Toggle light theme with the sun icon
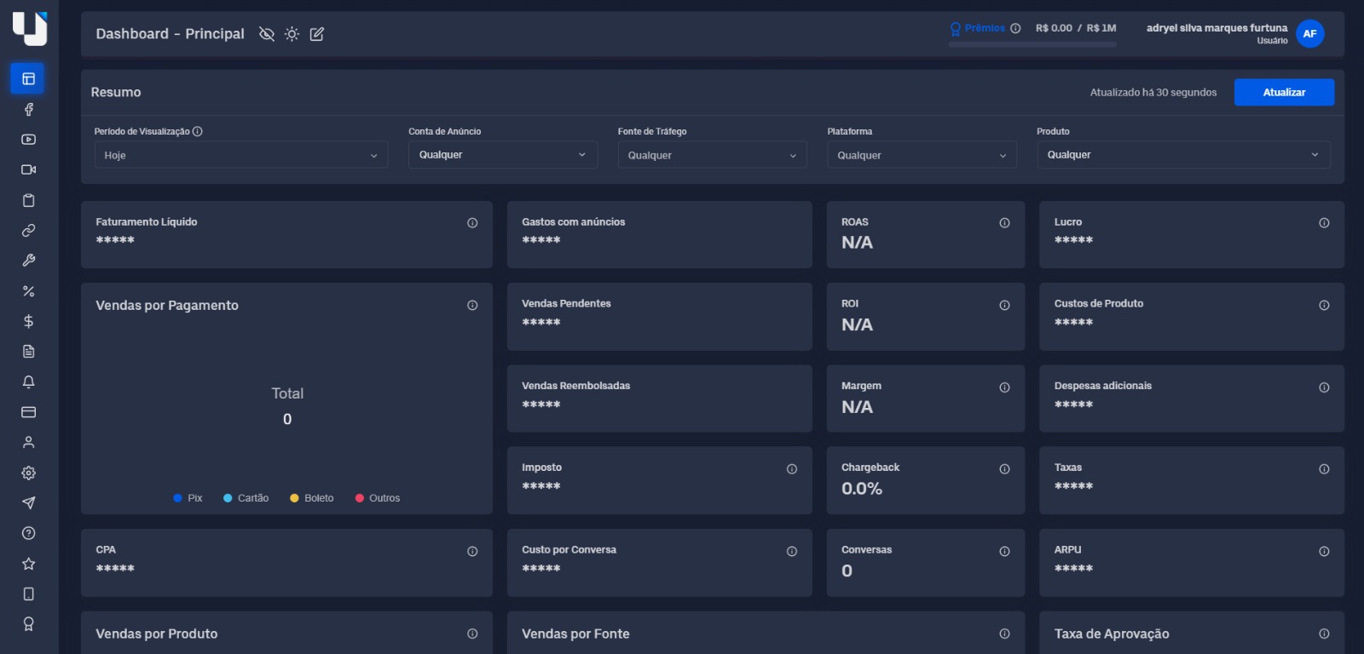Viewport: 1364px width, 654px height. click(292, 34)
